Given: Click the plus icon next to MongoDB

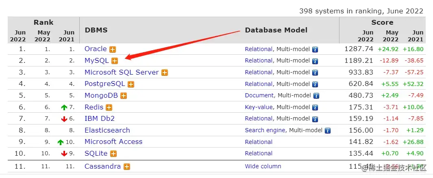Looking at the screenshot, I should point(124,96).
